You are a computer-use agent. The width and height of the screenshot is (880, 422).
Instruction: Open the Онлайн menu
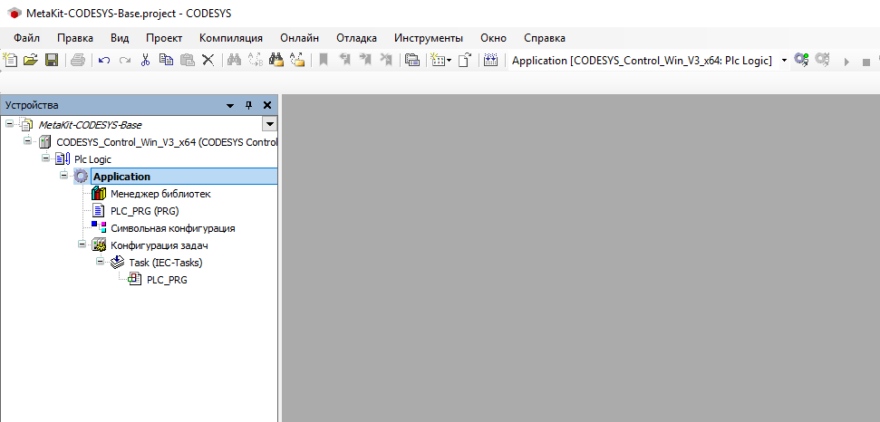pos(300,38)
